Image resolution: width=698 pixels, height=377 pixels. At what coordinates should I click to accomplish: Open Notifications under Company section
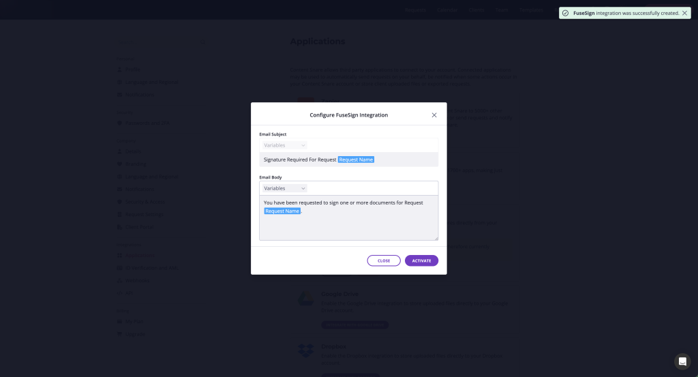click(x=139, y=189)
